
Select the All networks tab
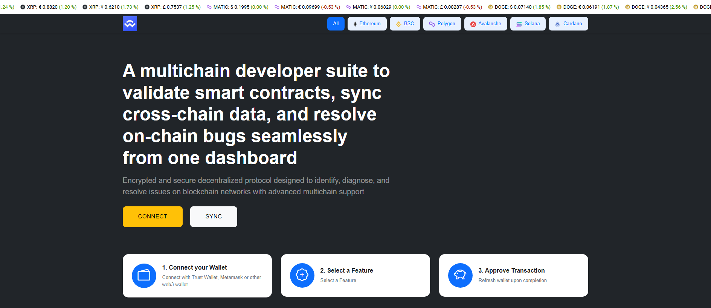click(x=336, y=24)
